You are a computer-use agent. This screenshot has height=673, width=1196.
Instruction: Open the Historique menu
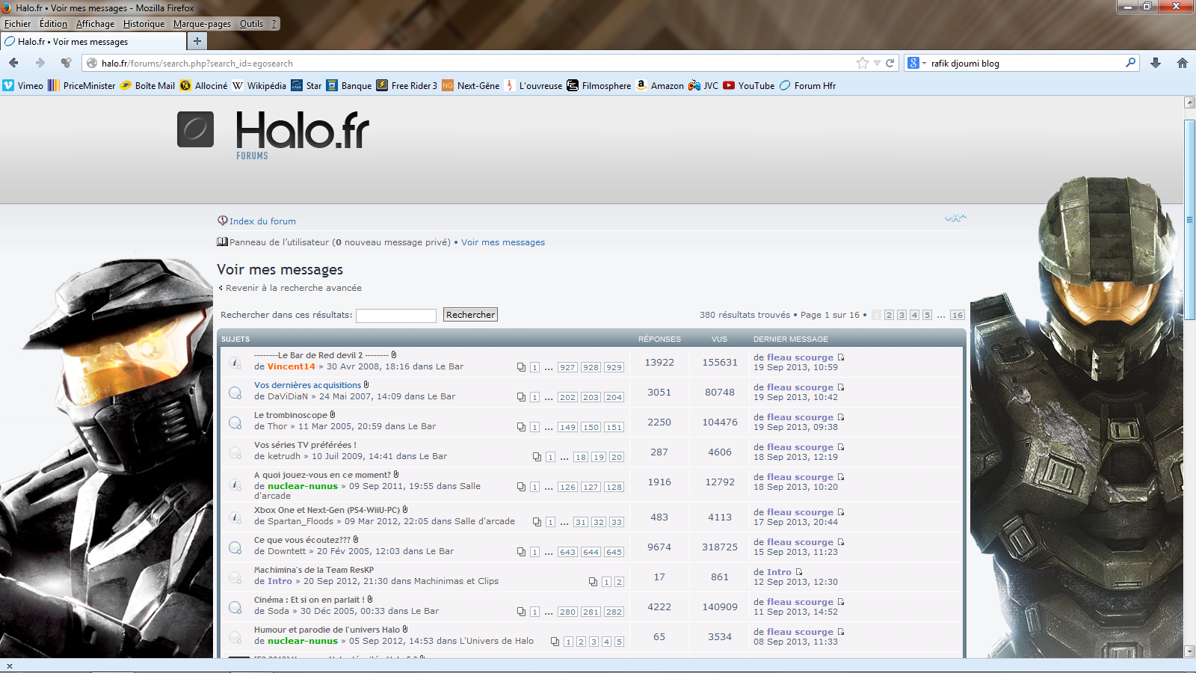click(144, 24)
